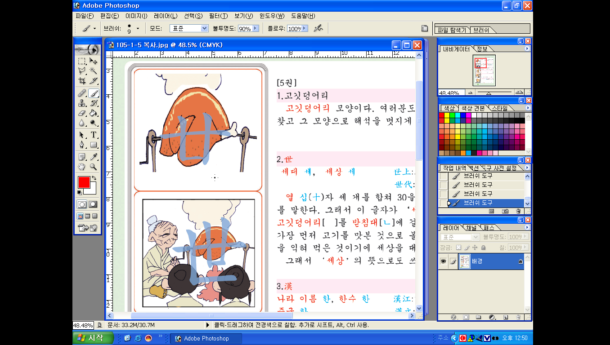This screenshot has height=345, width=610.
Task: Expand the 플로우 flow slider arrow
Action: [x=305, y=28]
